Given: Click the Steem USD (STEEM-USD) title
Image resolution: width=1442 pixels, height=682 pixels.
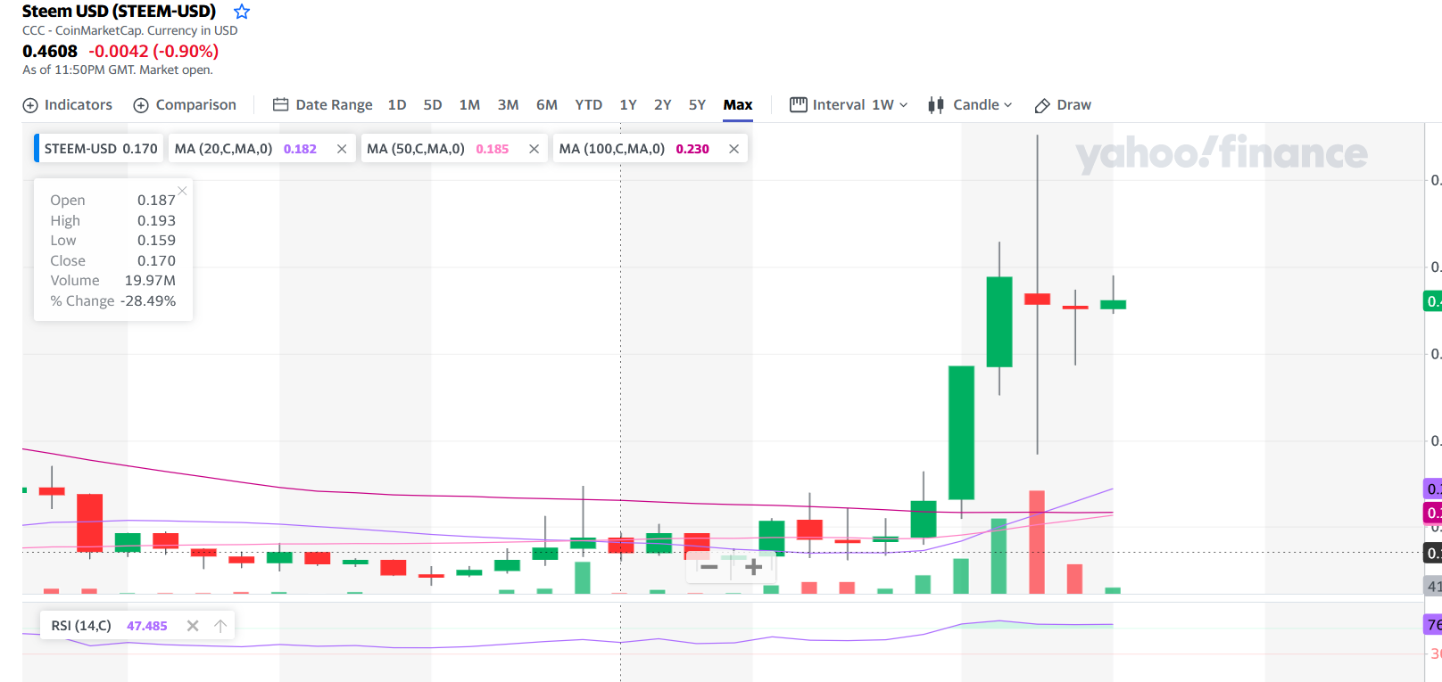Looking at the screenshot, I should (x=119, y=12).
